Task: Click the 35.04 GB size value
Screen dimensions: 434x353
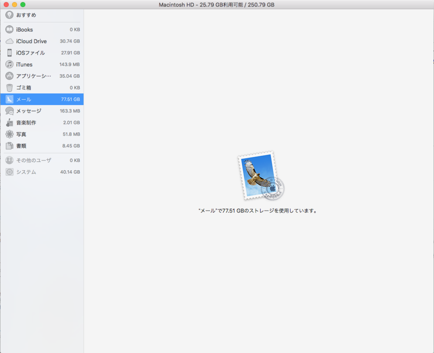Action: [x=70, y=76]
